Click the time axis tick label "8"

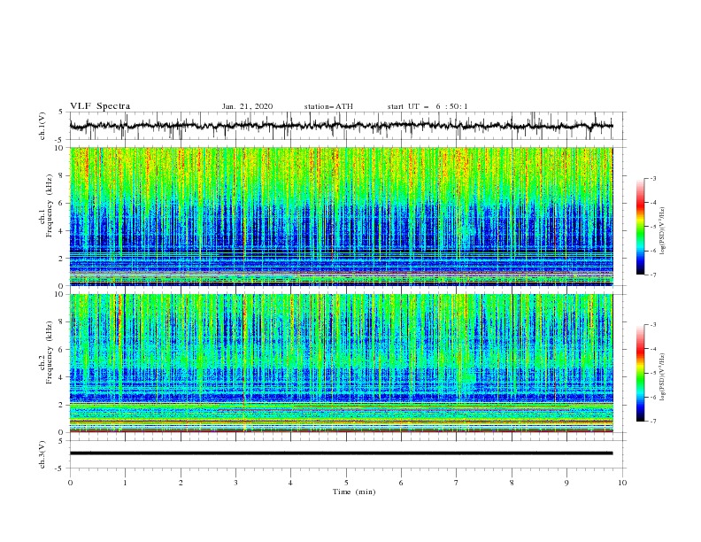point(512,483)
